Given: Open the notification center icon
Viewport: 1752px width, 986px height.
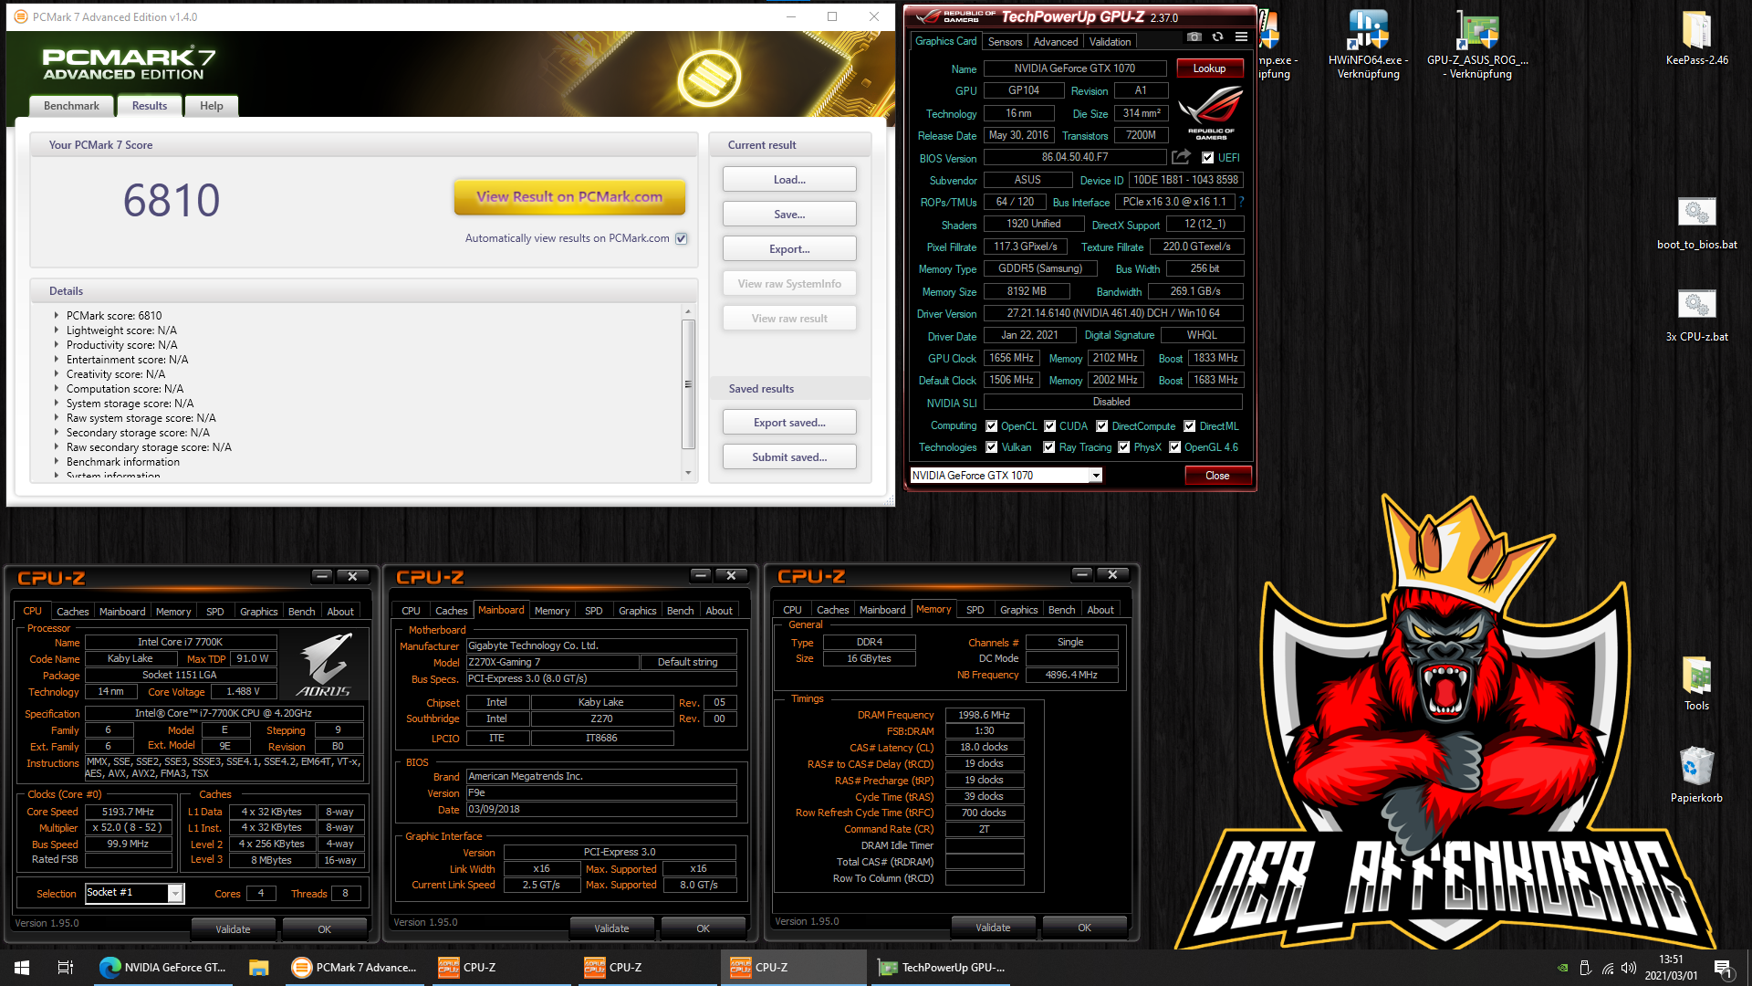Looking at the screenshot, I should (x=1723, y=968).
